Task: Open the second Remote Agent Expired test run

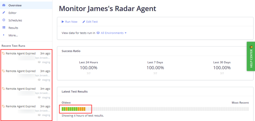Action: click(x=26, y=75)
